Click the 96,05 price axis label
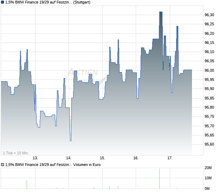The height and width of the screenshot is (192, 218). [x=209, y=61]
